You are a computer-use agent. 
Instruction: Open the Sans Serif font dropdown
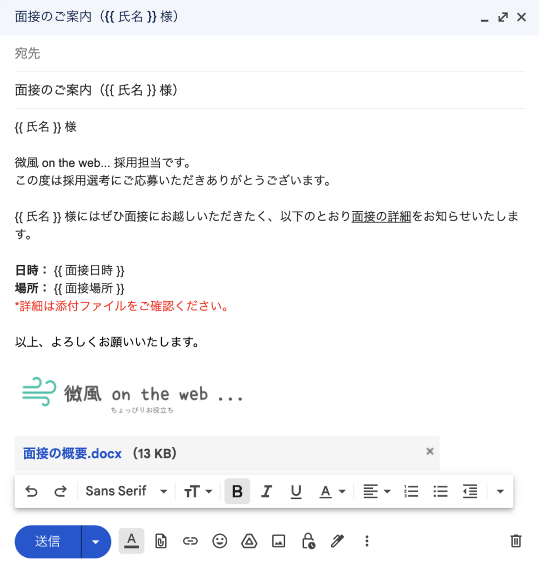125,491
